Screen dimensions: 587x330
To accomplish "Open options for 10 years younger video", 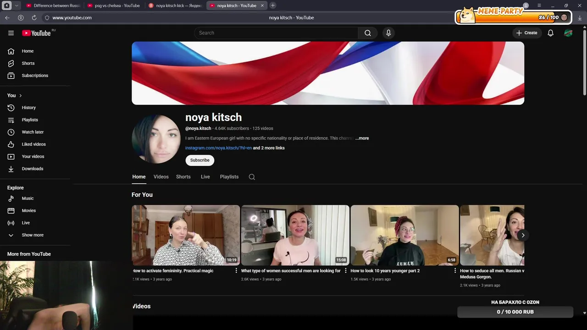I will point(455,271).
